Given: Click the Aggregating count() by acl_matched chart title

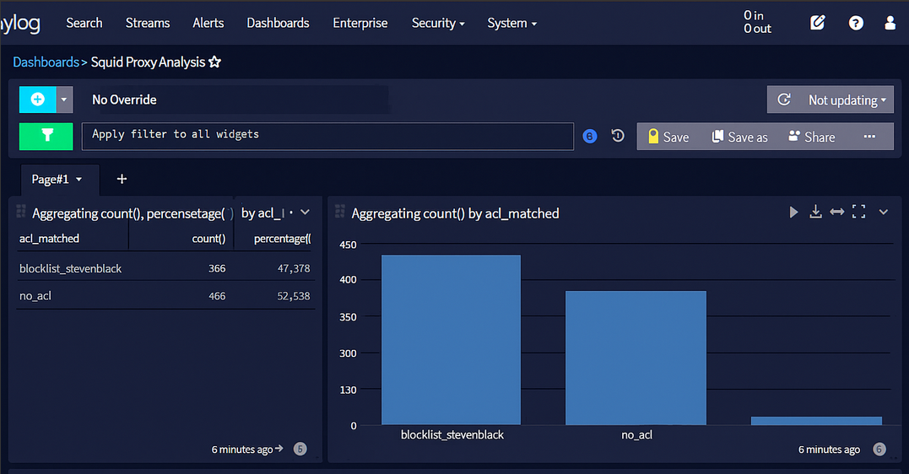Looking at the screenshot, I should click(x=455, y=213).
